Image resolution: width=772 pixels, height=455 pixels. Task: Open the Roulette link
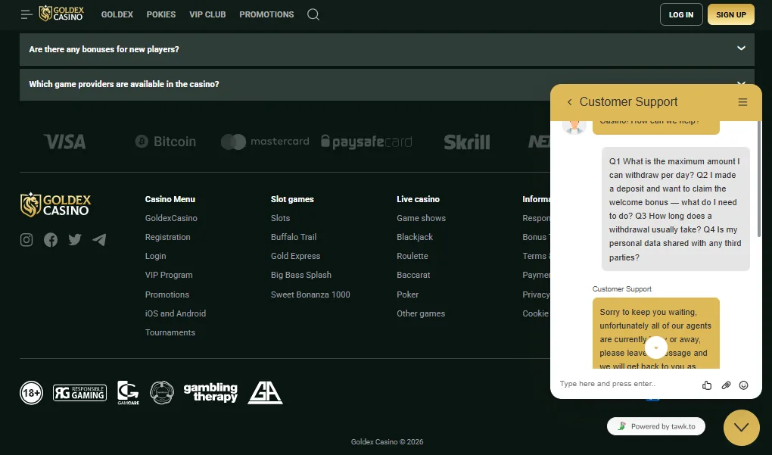[412, 256]
